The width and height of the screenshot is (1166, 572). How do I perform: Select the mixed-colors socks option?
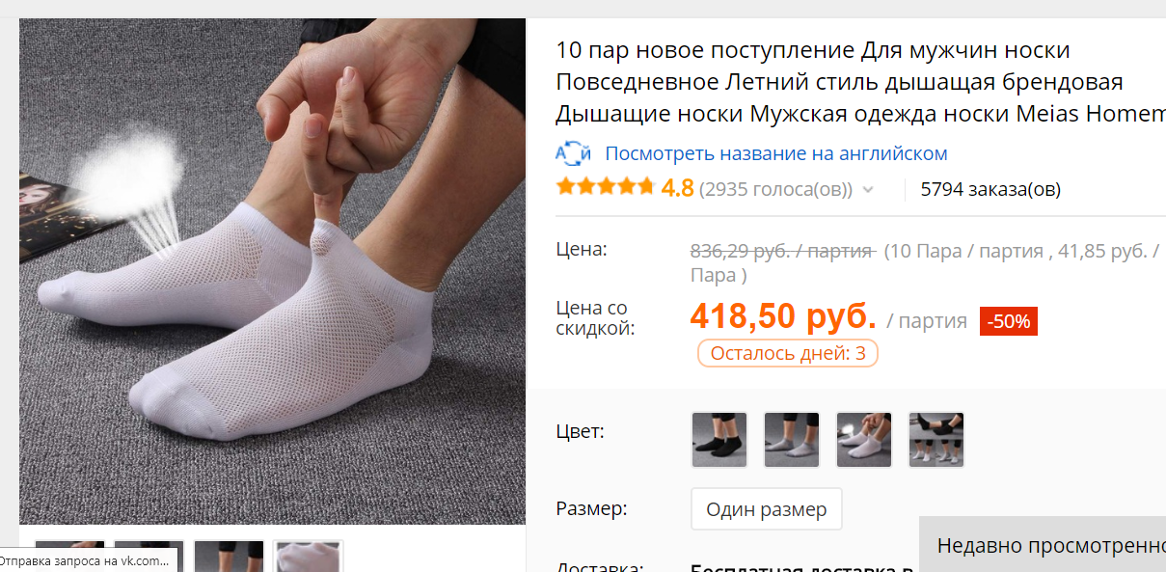click(x=936, y=440)
